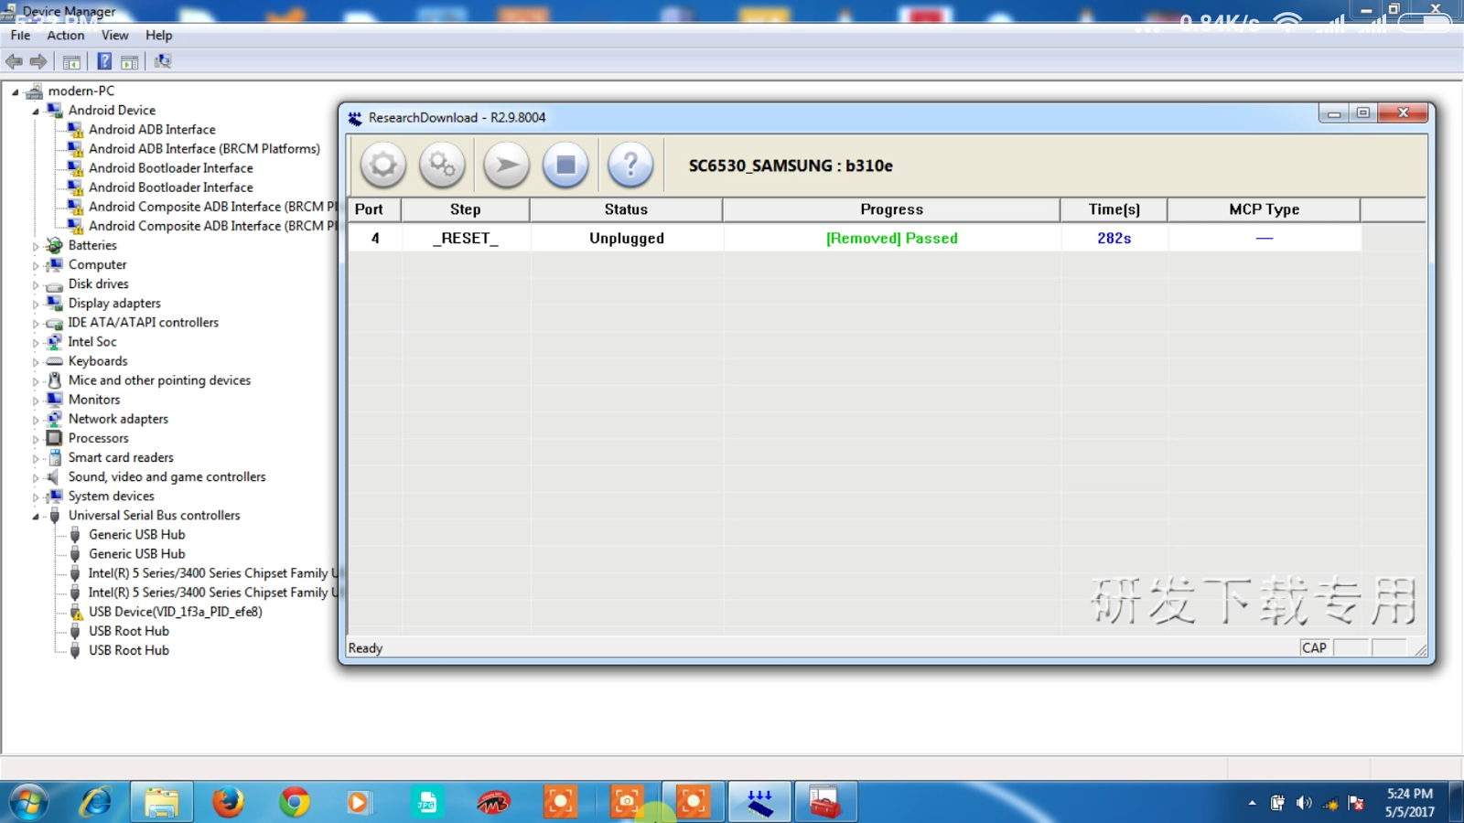The width and height of the screenshot is (1464, 823).
Task: Open the taskbar clock showing 5:24 PM
Action: (1409, 803)
